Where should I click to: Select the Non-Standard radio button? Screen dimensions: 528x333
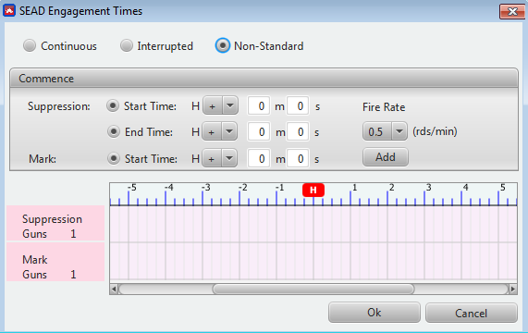pyautogui.click(x=223, y=45)
